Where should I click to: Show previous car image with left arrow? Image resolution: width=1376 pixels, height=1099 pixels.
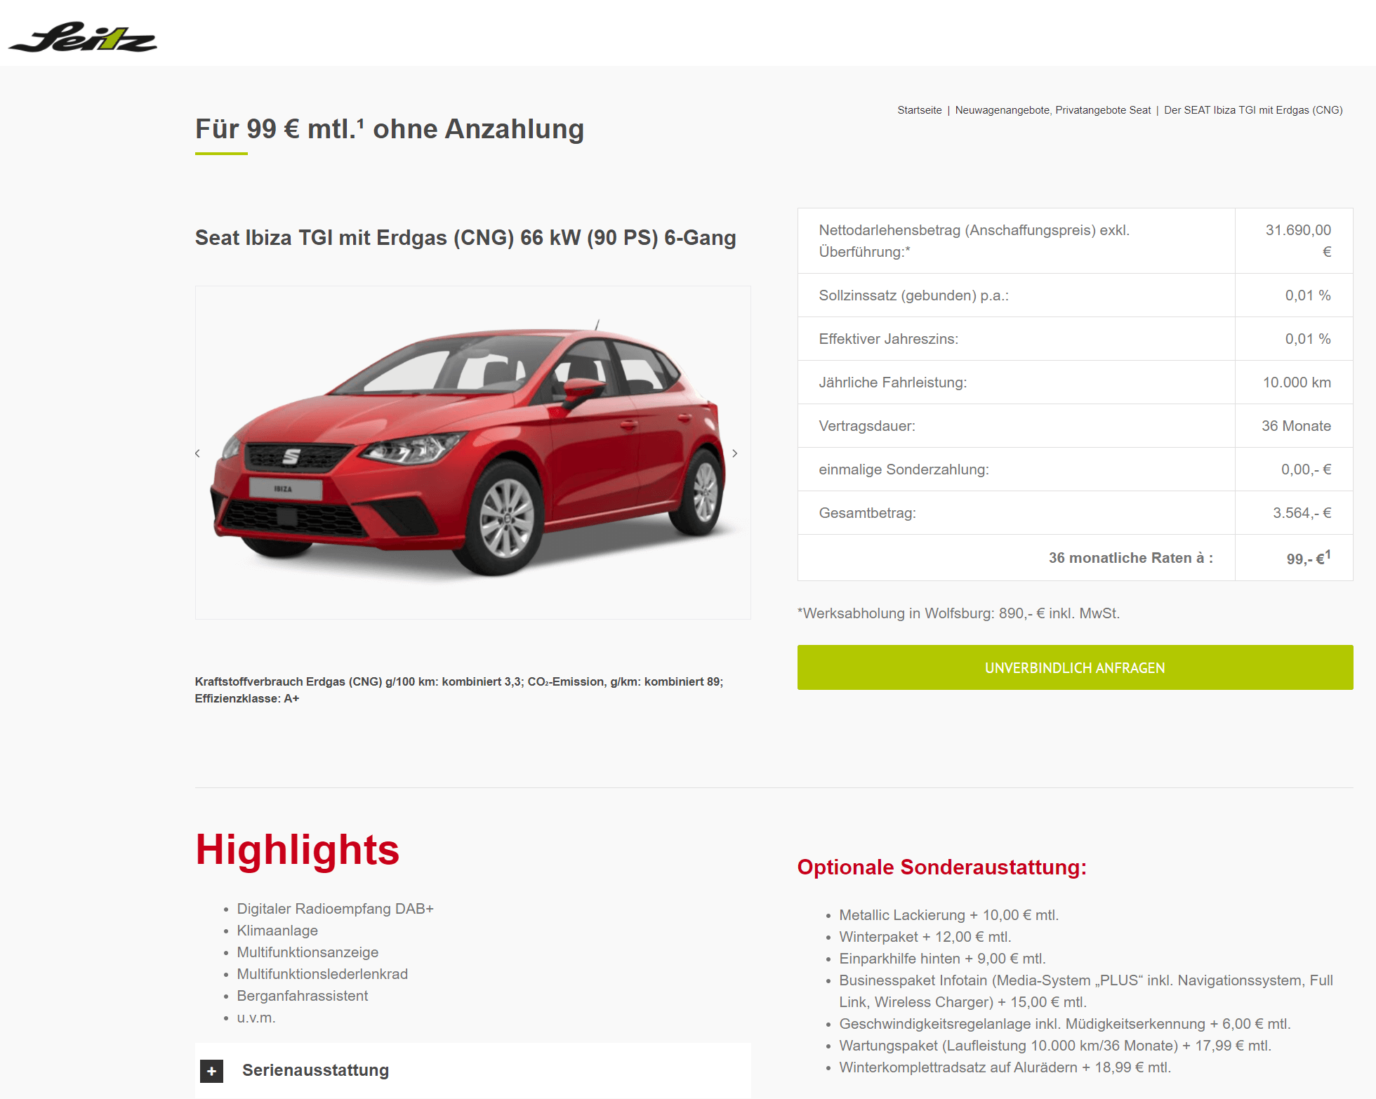pos(197,453)
